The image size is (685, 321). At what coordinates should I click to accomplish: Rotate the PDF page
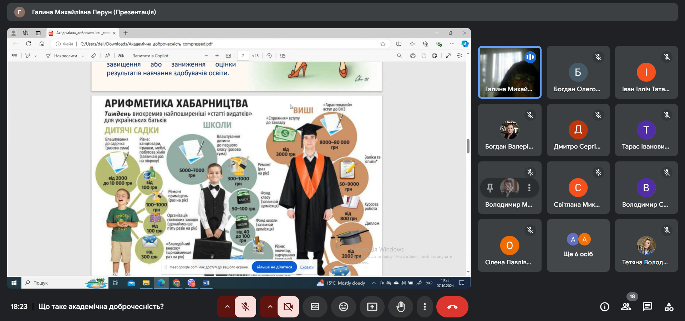[269, 56]
